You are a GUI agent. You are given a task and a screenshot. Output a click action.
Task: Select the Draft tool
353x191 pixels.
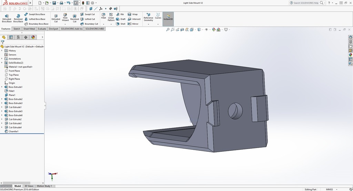pos(121,19)
